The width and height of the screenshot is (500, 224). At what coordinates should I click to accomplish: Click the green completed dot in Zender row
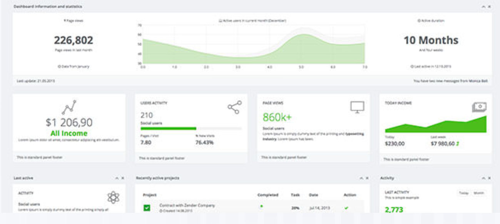click(261, 206)
